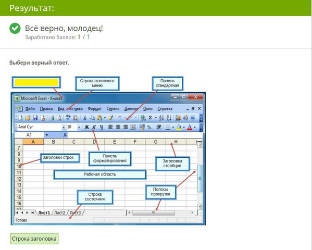Viewport: 312px width, 250px height.
Task: Toggle Italic (К) formatting
Action: click(x=94, y=127)
